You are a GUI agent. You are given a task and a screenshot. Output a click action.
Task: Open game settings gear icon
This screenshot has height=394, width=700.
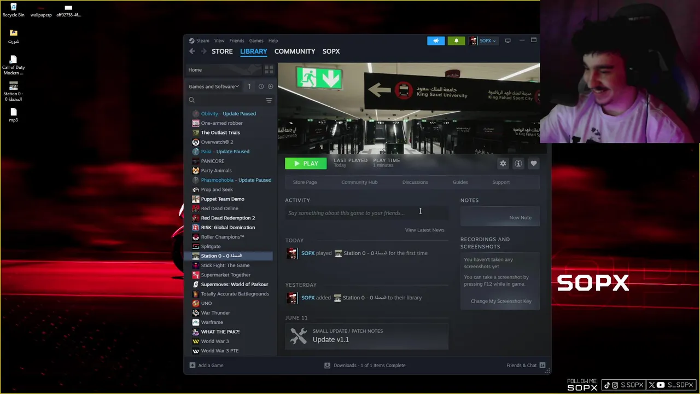click(503, 163)
